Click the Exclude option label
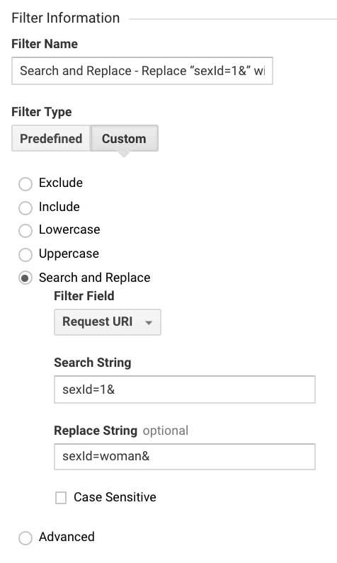 61,183
